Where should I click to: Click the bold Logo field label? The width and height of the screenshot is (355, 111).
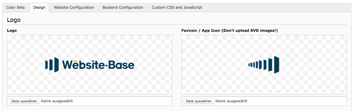tap(12, 31)
